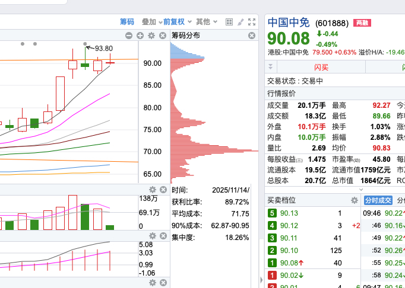Click the current price 90.08 headline

coord(288,39)
